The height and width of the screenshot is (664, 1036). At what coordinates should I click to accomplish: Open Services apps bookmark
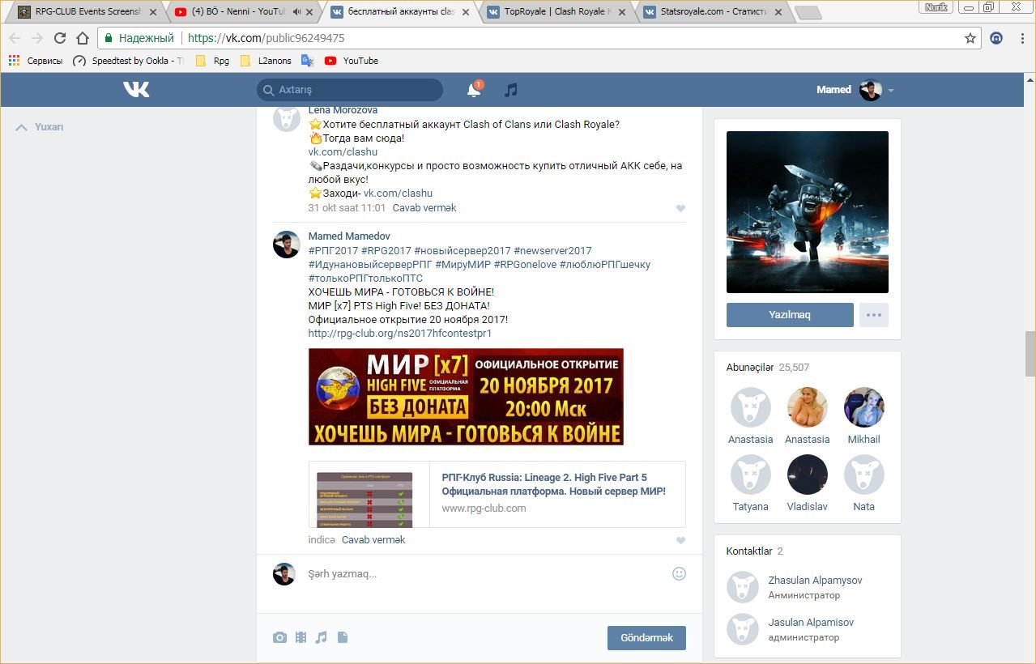[36, 61]
